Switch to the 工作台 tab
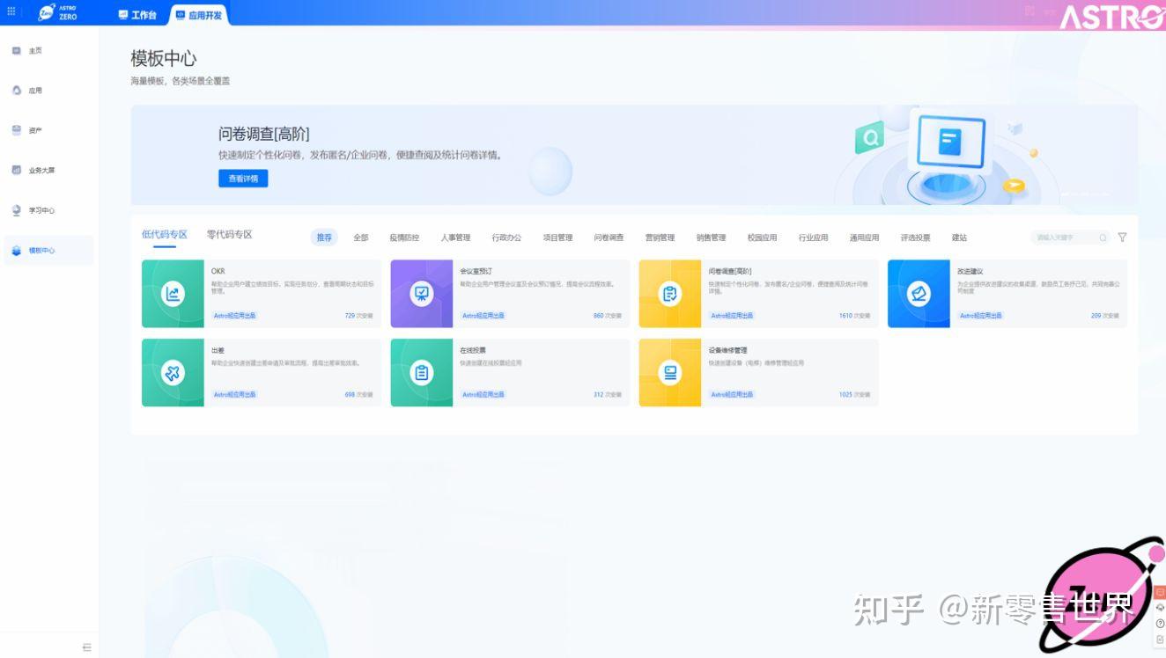Screen dimensions: 1166x658 (x=141, y=14)
